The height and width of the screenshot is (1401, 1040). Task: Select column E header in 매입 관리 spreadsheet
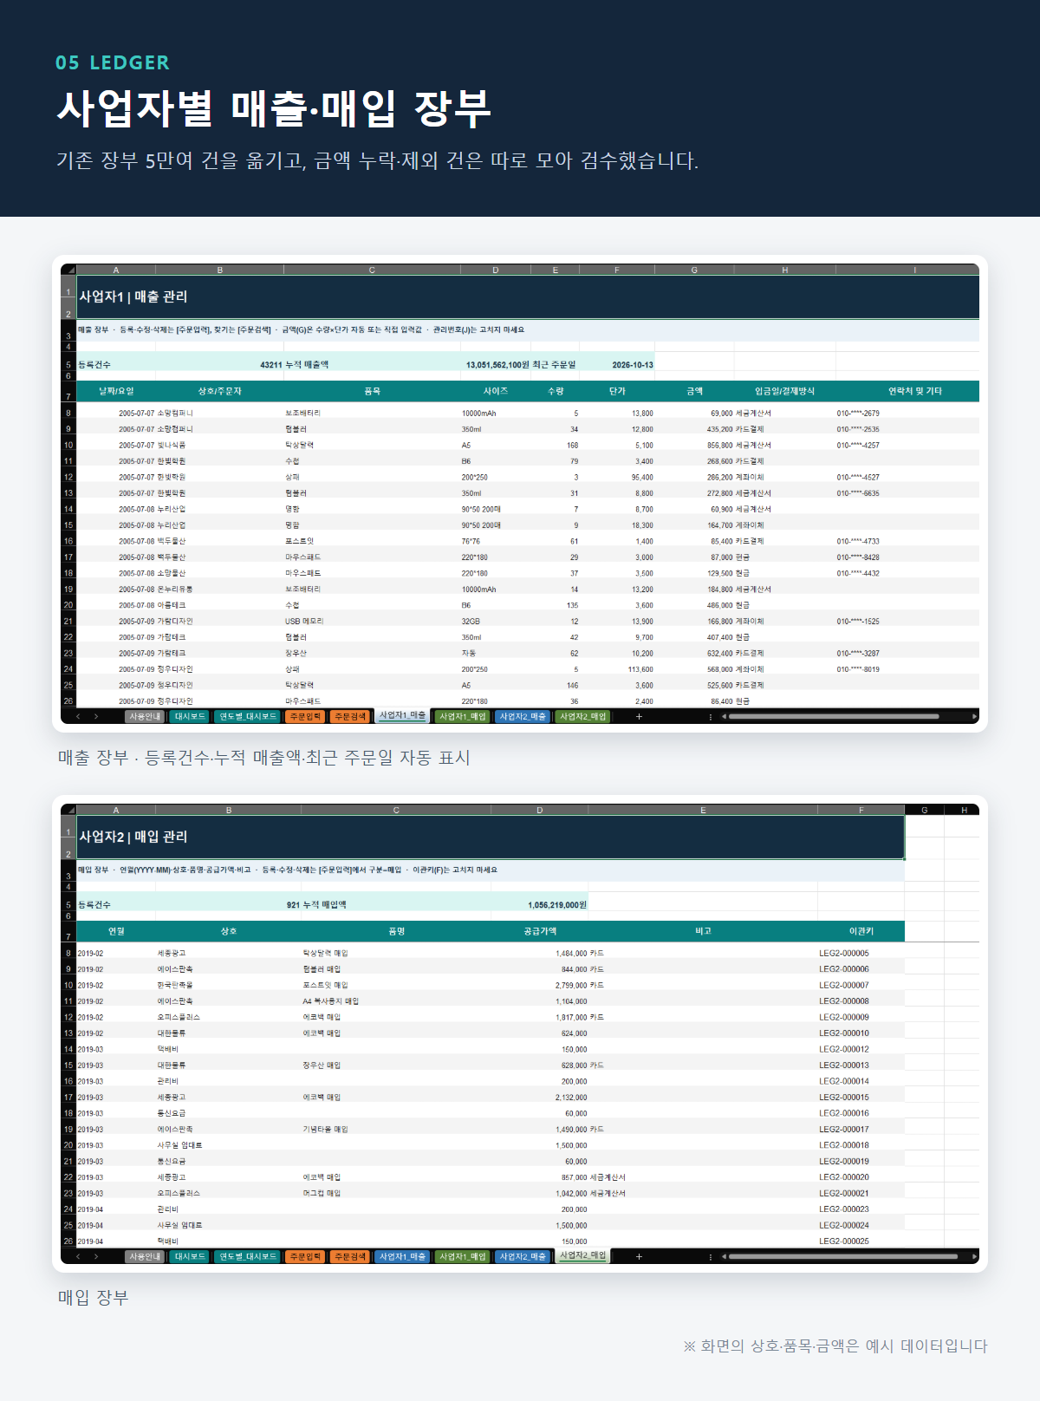pyautogui.click(x=703, y=810)
